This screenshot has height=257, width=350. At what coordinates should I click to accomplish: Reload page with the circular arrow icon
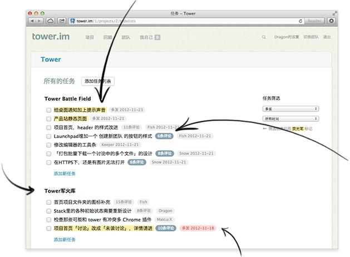[300, 21]
